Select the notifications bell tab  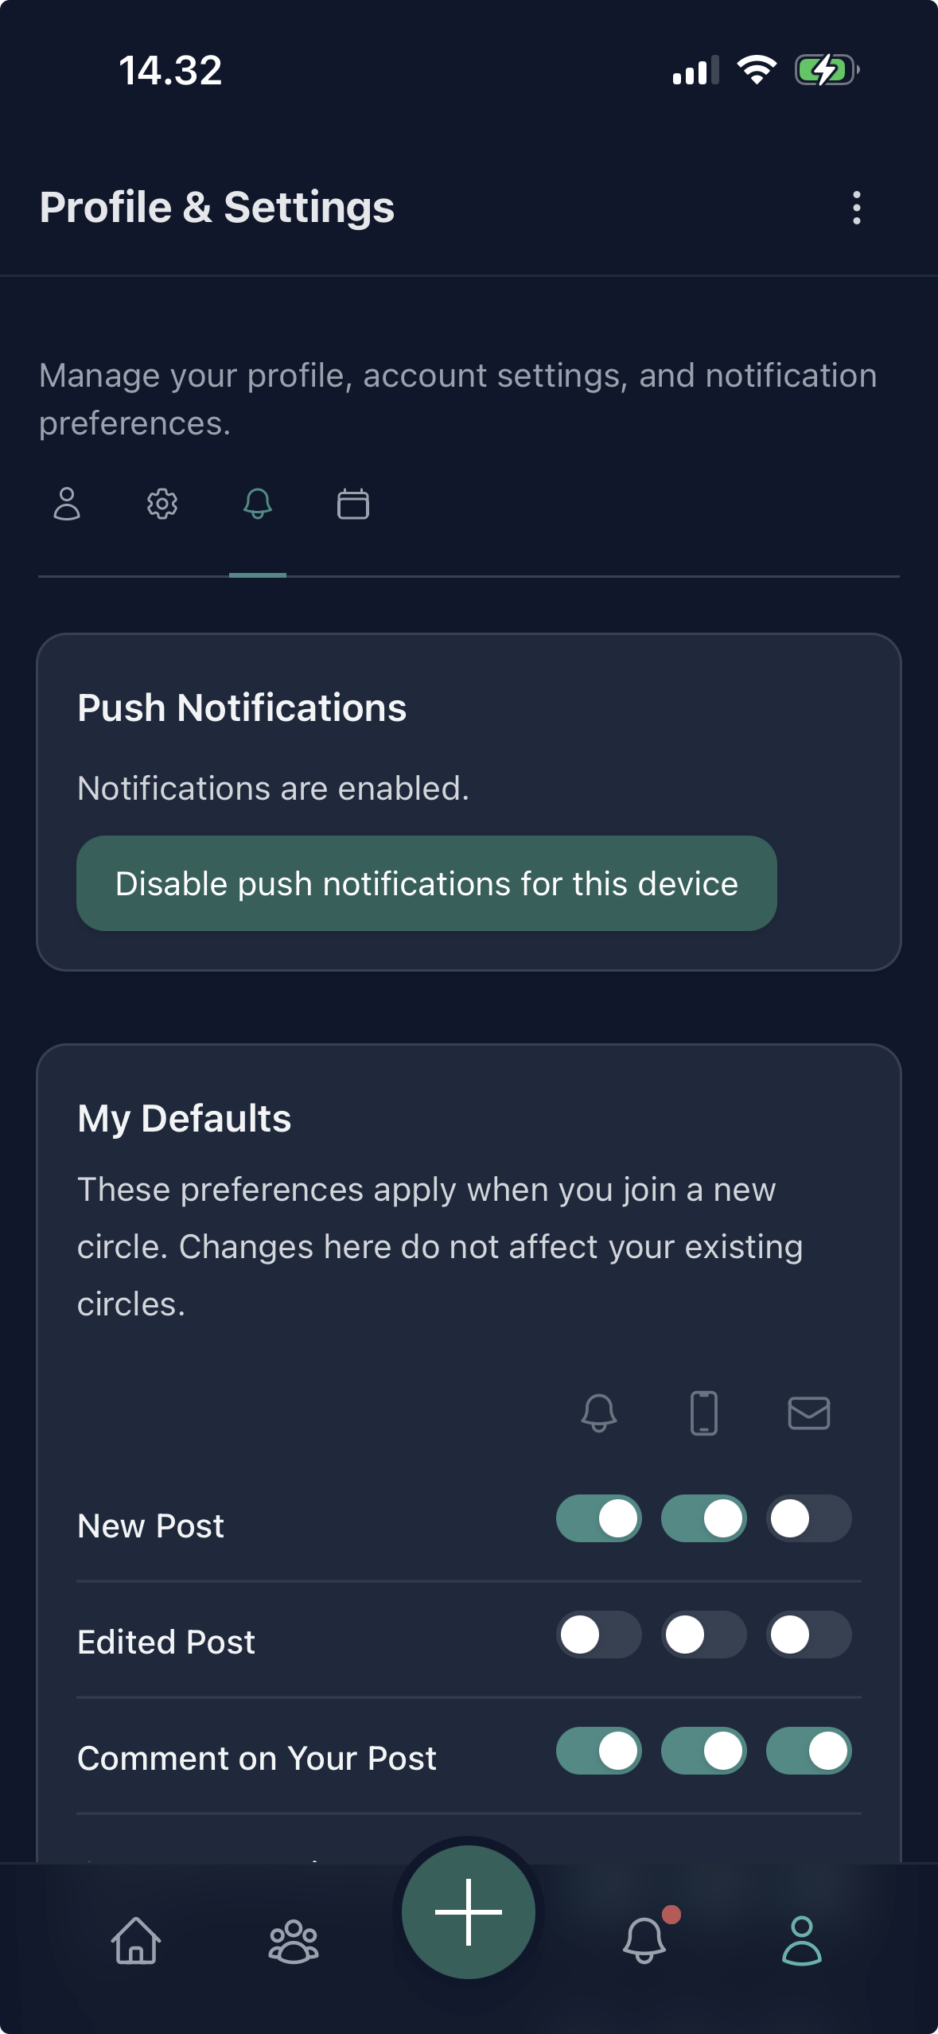[257, 504]
